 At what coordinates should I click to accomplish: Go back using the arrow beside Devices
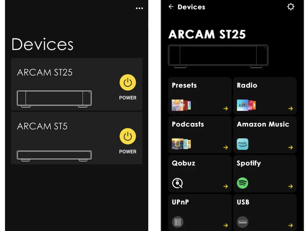pyautogui.click(x=171, y=7)
